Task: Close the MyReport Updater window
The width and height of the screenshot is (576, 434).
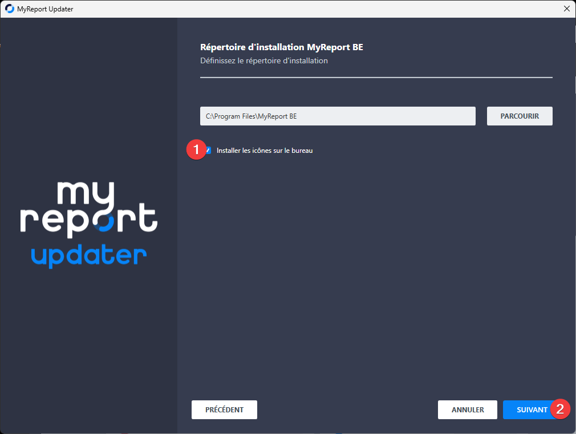Action: point(566,9)
